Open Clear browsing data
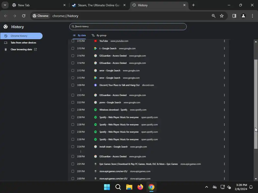The width and height of the screenshot is (258, 193). [x=21, y=50]
